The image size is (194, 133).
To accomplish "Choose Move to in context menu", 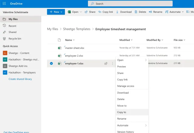I will coord(132,106).
